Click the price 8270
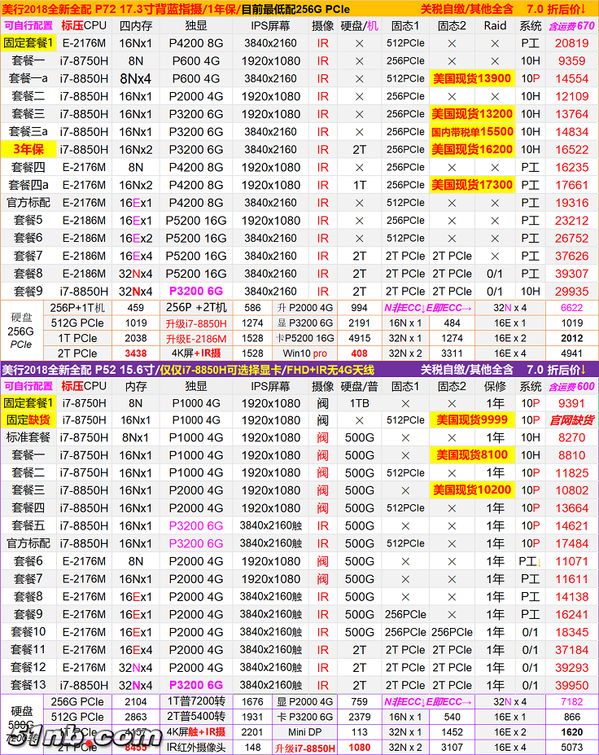This screenshot has width=599, height=755. point(571,437)
